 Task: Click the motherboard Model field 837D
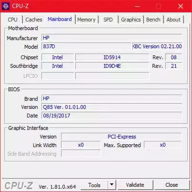coord(86,46)
